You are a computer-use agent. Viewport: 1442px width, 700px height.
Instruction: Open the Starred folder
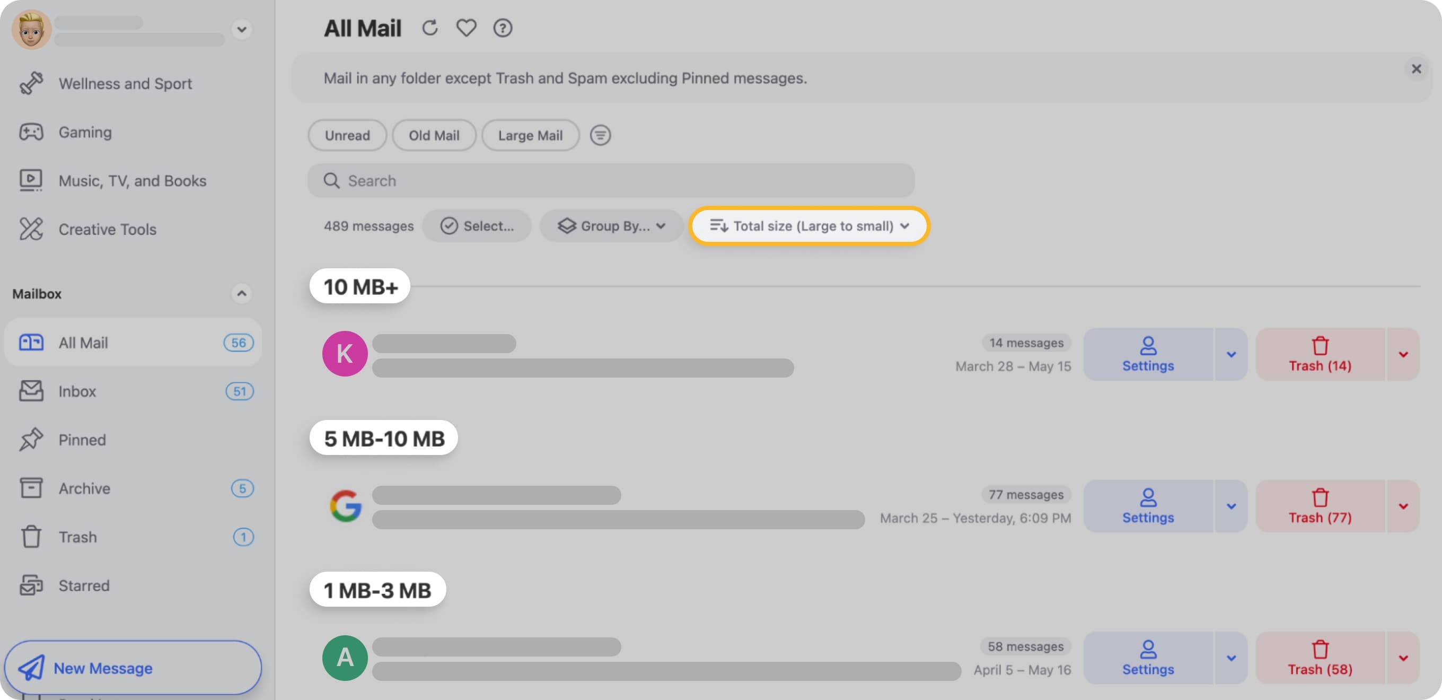[83, 585]
